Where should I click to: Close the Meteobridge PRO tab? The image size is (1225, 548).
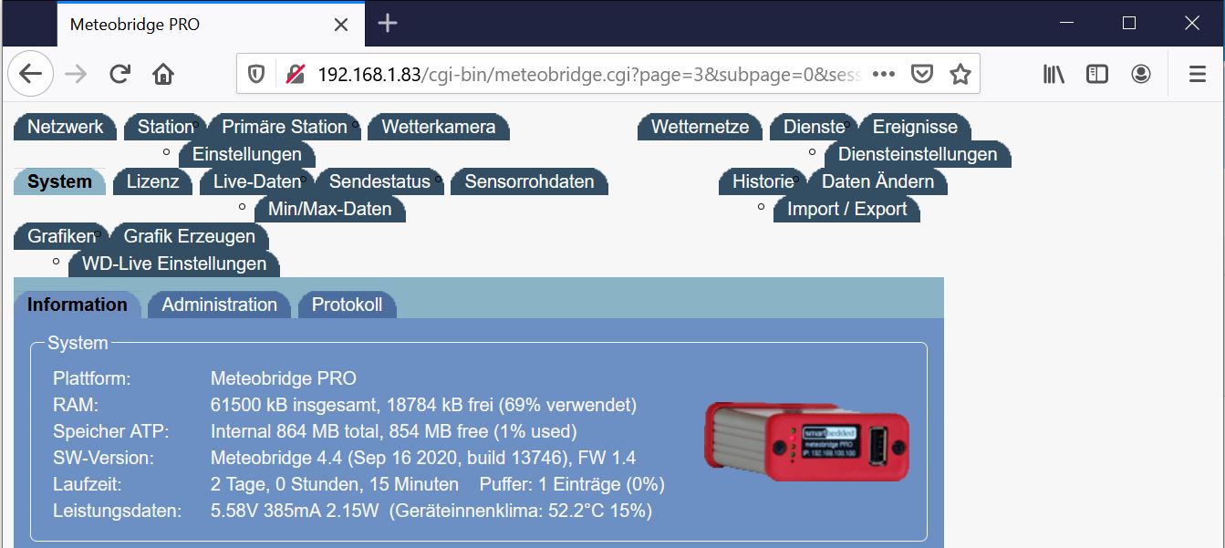(x=341, y=25)
